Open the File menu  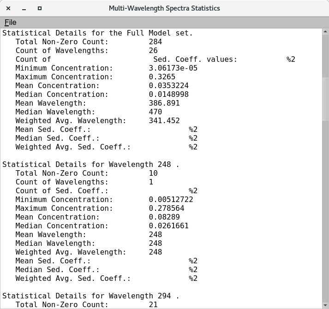pos(10,22)
